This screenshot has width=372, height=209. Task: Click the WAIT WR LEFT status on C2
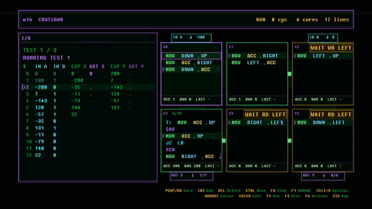[x=331, y=48]
